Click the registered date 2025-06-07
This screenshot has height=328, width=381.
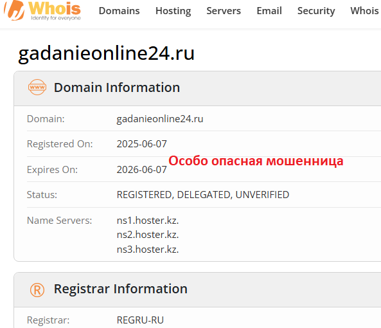tap(141, 144)
